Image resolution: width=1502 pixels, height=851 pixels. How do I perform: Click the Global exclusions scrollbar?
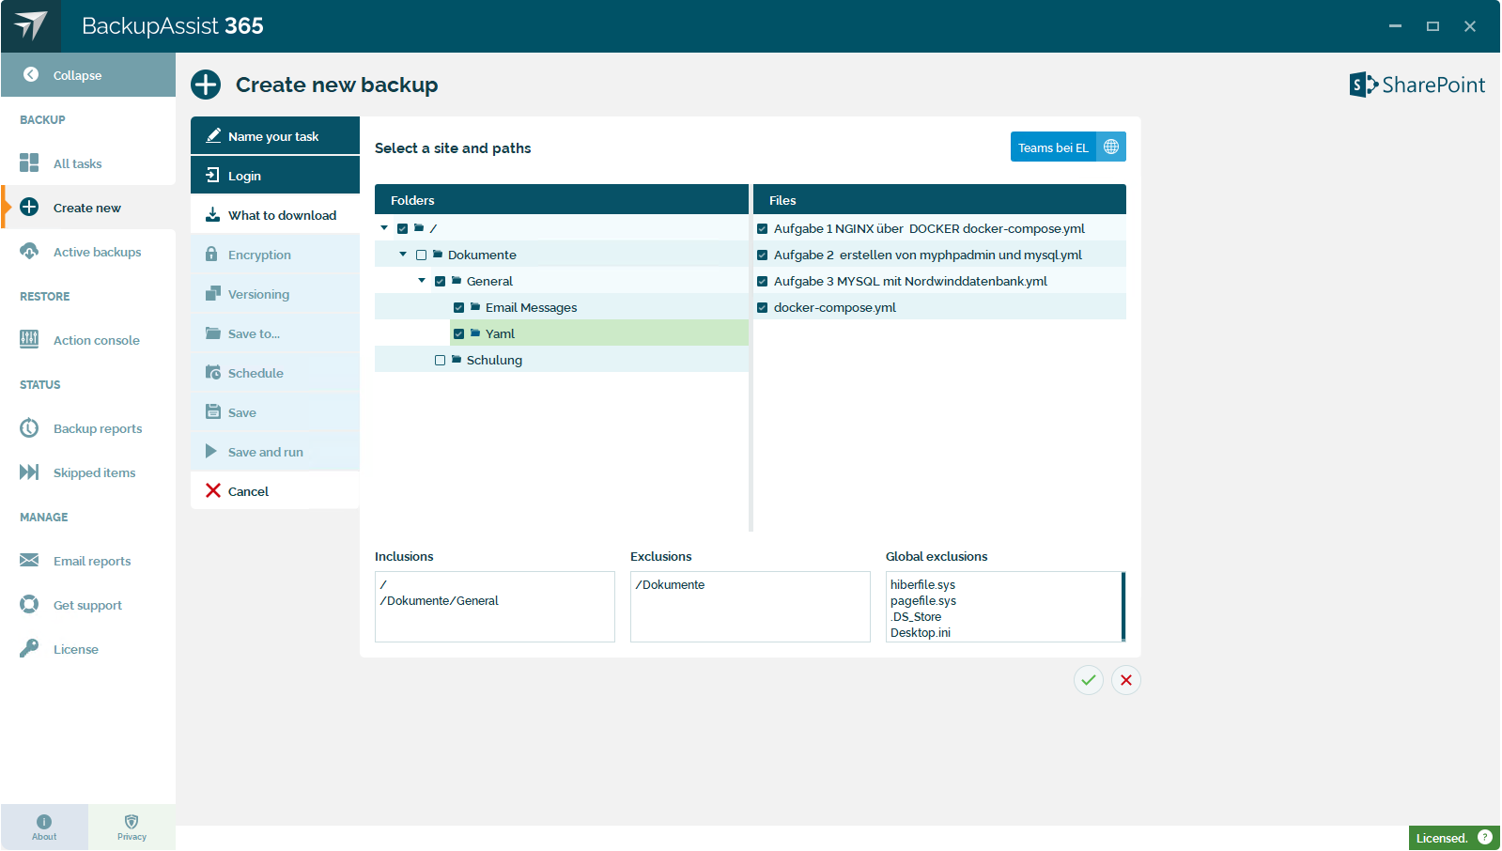click(x=1123, y=606)
